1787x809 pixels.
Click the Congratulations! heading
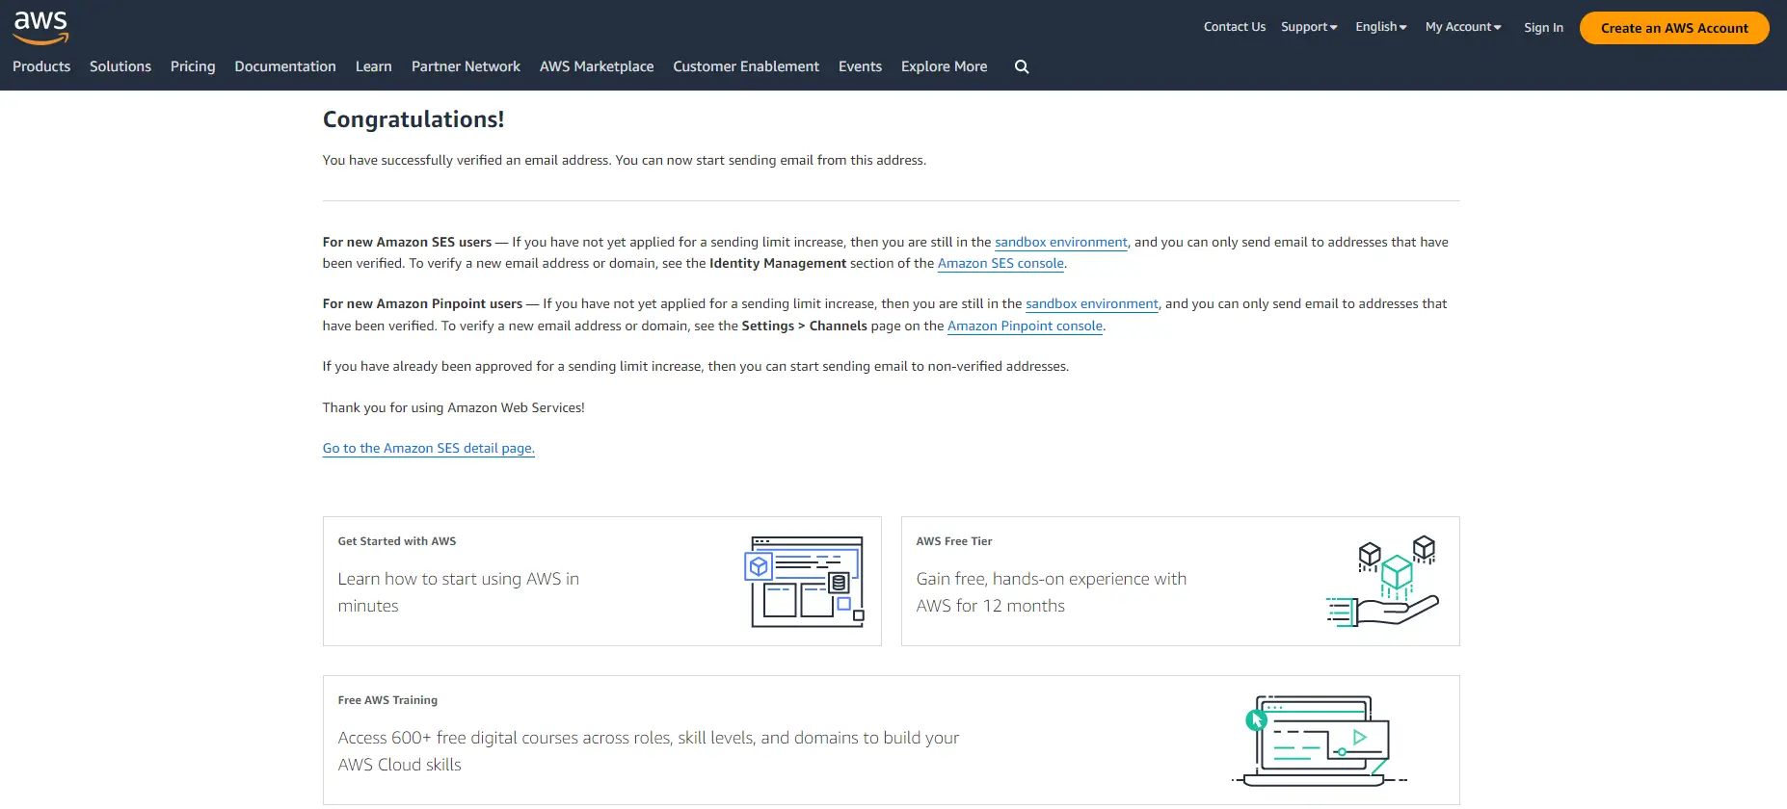click(x=413, y=119)
